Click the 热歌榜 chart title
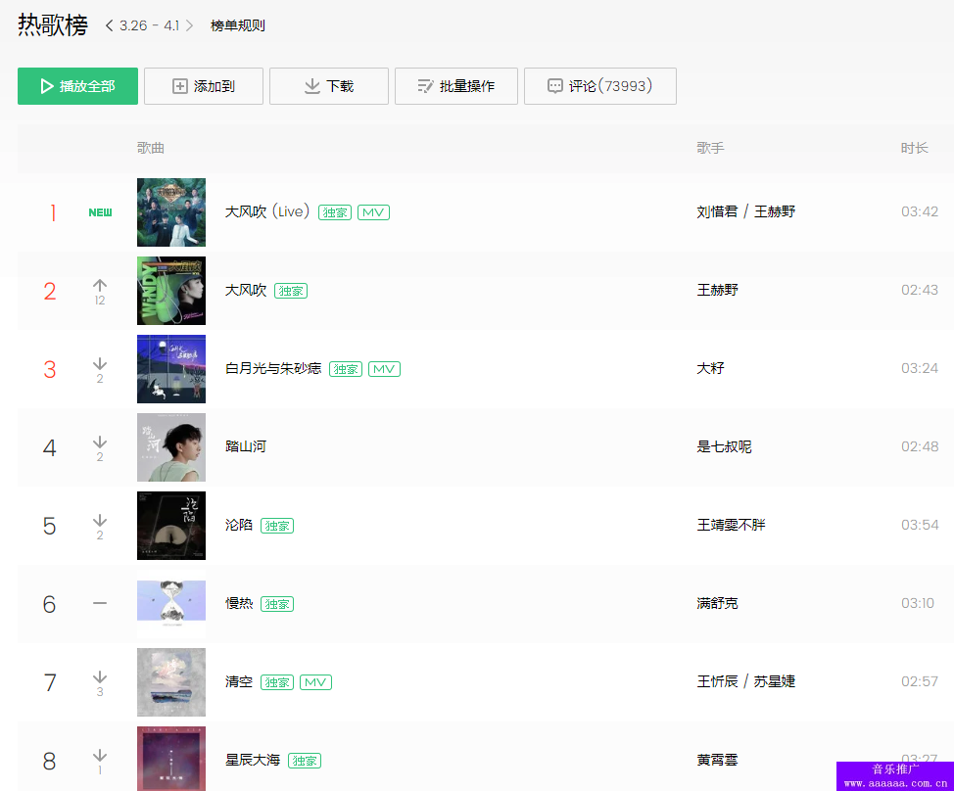Viewport: 954px width, 791px height. (53, 25)
